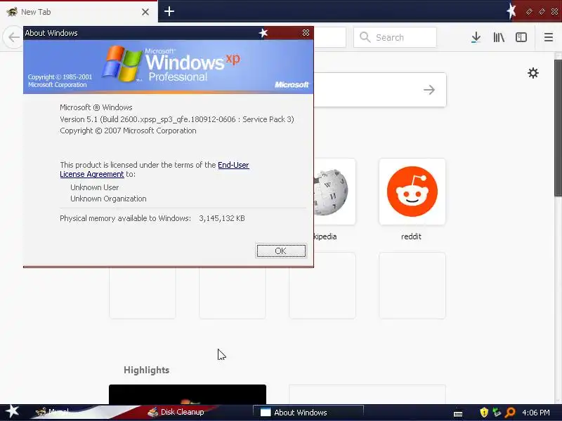The width and height of the screenshot is (562, 421).
Task: Click OK in About Windows dialog
Action: pyautogui.click(x=281, y=250)
